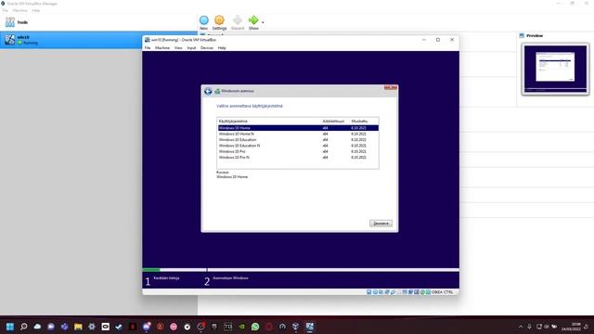Close the Windows setup dialog with red X
This screenshot has height=334, width=594.
pos(391,87)
